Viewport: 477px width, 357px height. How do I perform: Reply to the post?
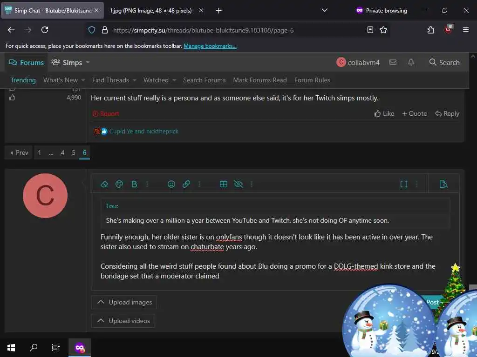(447, 113)
